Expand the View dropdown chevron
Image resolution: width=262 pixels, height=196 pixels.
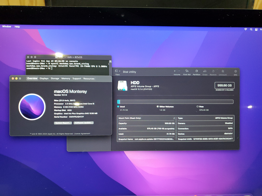coord(120,71)
